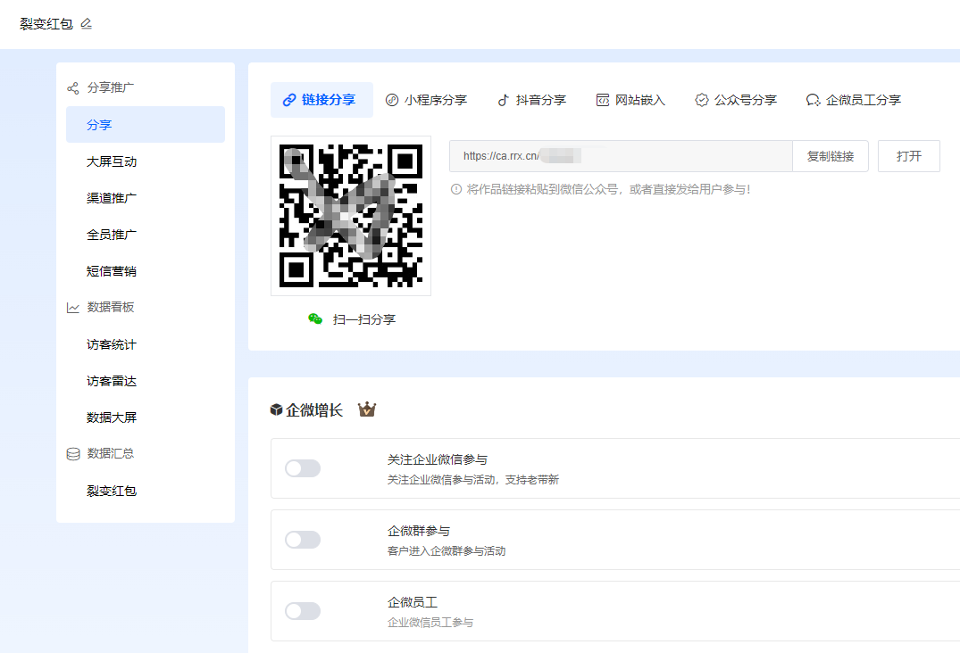Viewport: 960px width, 653px height.
Task: Click the crown VIP icon next to 企微增长
Action: pos(367,410)
